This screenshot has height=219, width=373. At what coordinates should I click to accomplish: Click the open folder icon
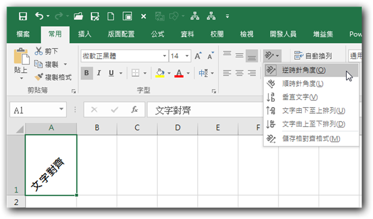point(78,16)
